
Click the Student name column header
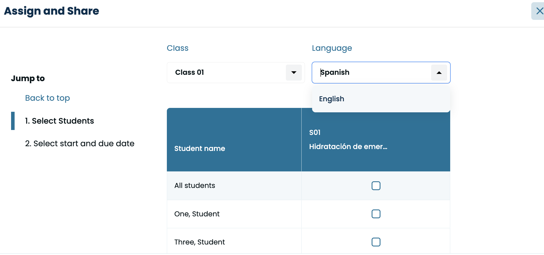(x=234, y=140)
